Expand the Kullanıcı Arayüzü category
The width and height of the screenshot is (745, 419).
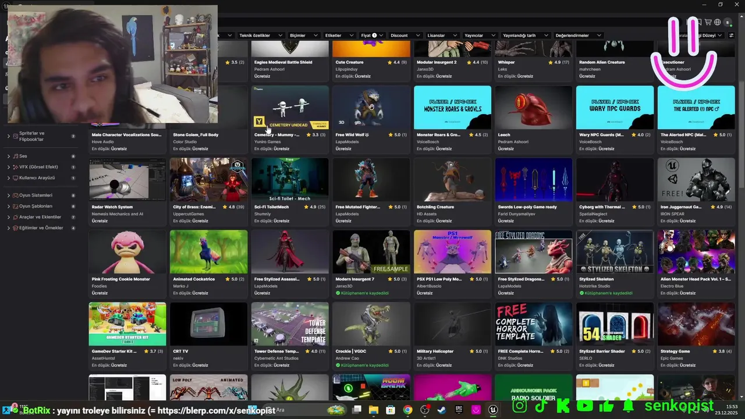click(x=9, y=177)
